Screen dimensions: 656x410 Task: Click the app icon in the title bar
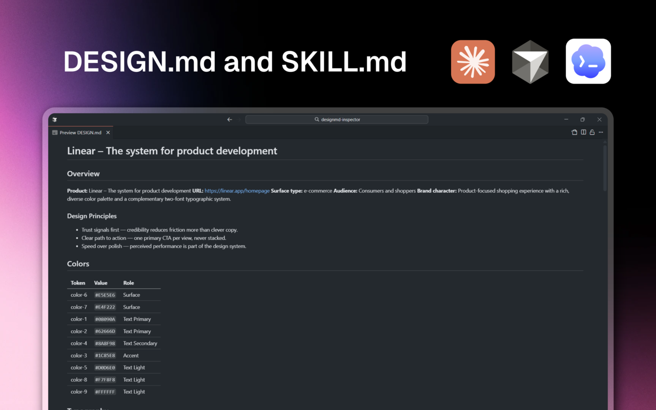tap(54, 119)
